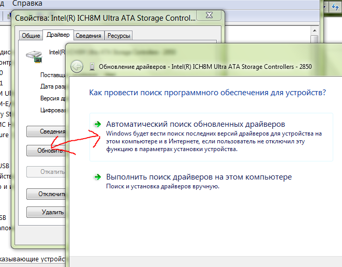The height and width of the screenshot is (267, 342).
Task: Click the device icon in the wizard header
Action: (92, 67)
